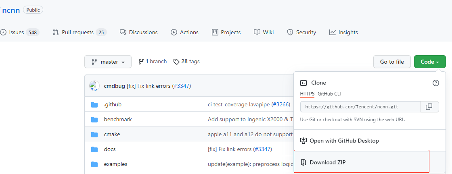Image resolution: width=452 pixels, height=174 pixels.
Task: Click the 25 pull requests counter badge
Action: (101, 32)
